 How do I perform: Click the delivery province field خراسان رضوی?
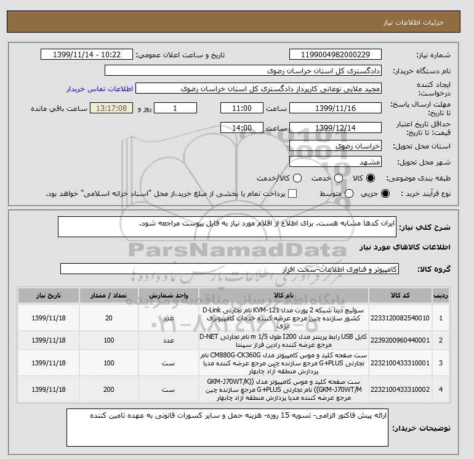[335, 146]
